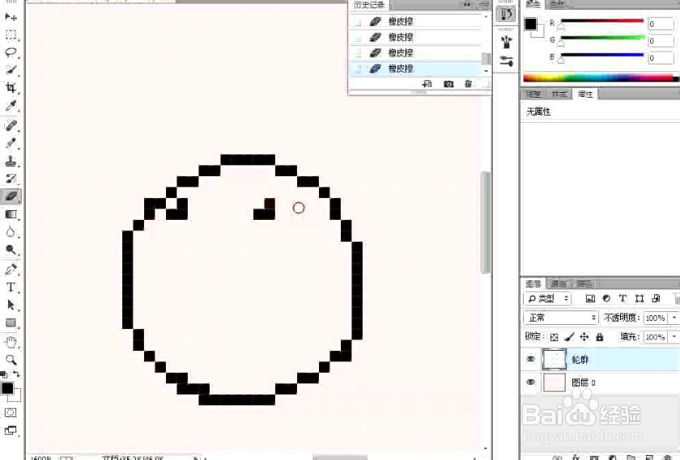Select the Dodge tool

pyautogui.click(x=11, y=250)
